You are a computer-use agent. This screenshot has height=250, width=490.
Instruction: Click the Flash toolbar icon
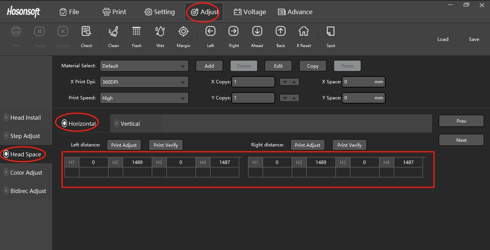(136, 32)
